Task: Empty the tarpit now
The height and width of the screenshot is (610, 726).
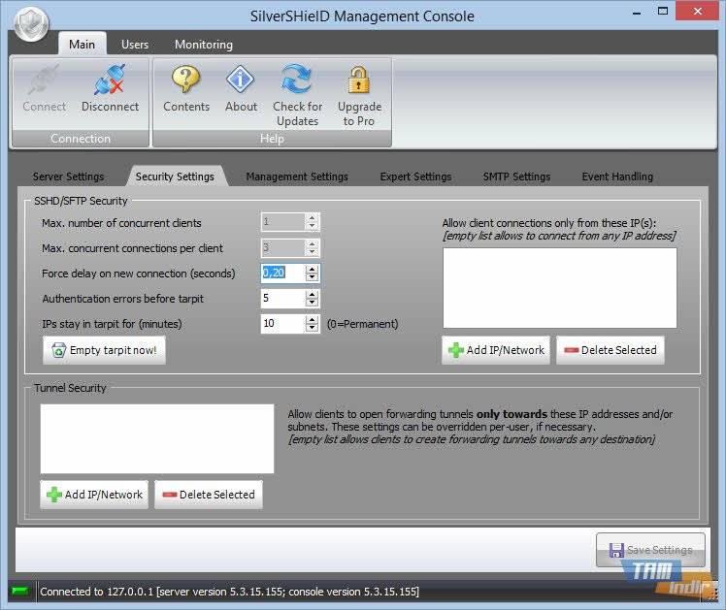Action: (x=105, y=350)
